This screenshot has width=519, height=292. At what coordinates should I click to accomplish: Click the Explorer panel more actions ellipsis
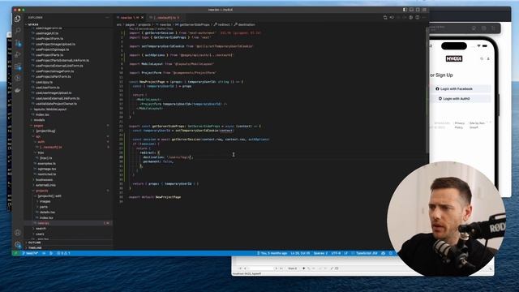[107, 18]
